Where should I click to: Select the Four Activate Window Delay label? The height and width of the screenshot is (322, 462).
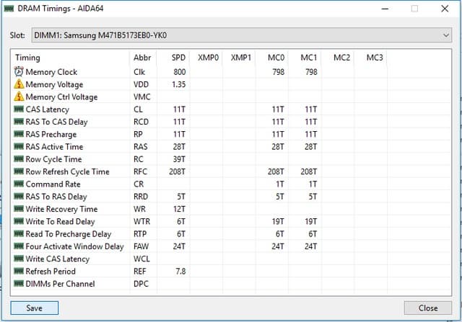[x=74, y=246]
